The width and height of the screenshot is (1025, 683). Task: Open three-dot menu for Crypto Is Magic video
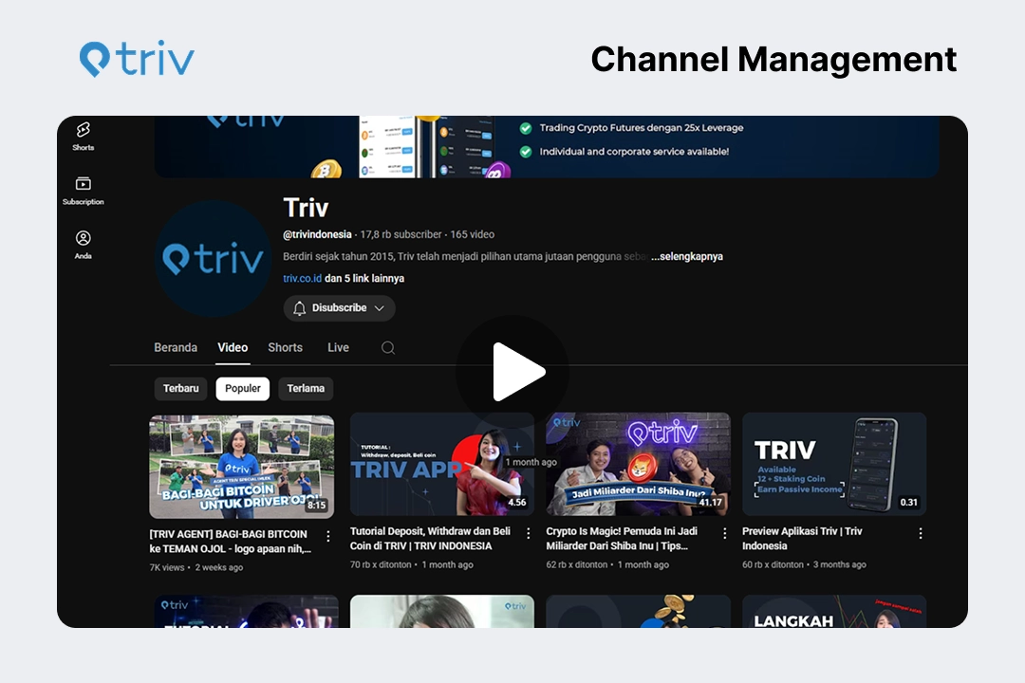tap(724, 533)
